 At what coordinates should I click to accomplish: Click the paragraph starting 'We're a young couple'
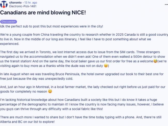pos(84,39)
